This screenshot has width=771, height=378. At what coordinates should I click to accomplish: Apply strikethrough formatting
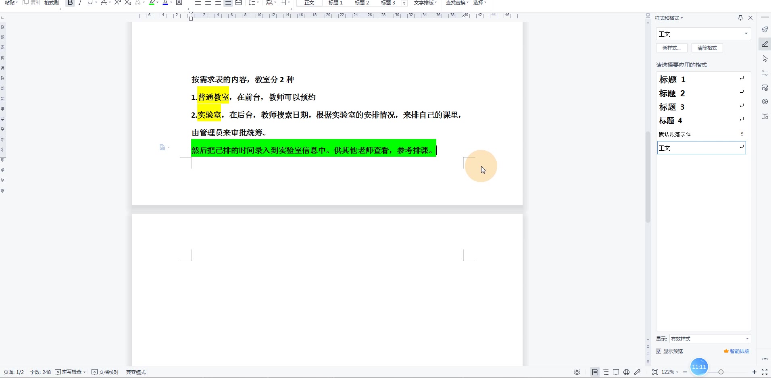pos(104,2)
